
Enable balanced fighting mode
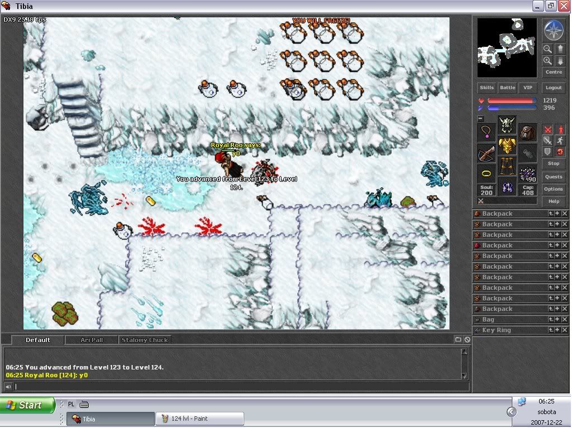click(x=548, y=141)
